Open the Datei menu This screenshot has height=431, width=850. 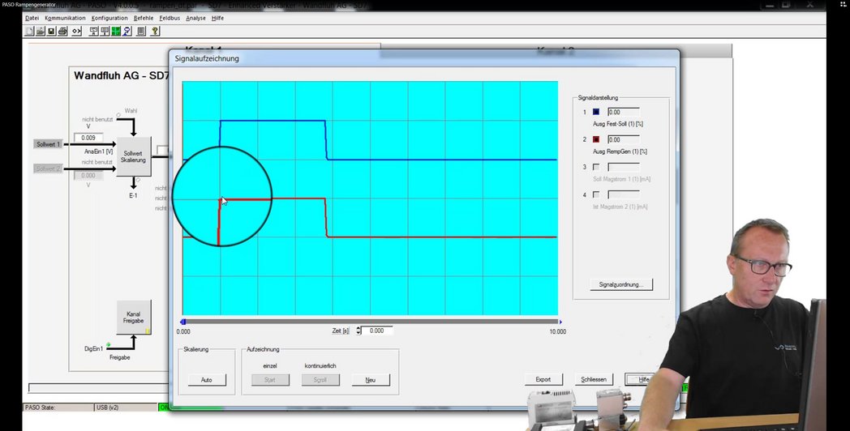click(x=32, y=18)
